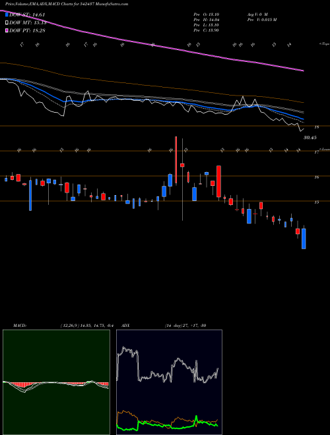Click the 30.45 value label
The height and width of the screenshot is (435, 330).
[x=310, y=137]
